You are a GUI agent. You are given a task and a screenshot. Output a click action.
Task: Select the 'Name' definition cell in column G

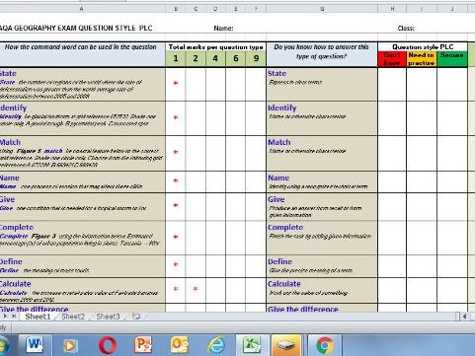pos(322,181)
